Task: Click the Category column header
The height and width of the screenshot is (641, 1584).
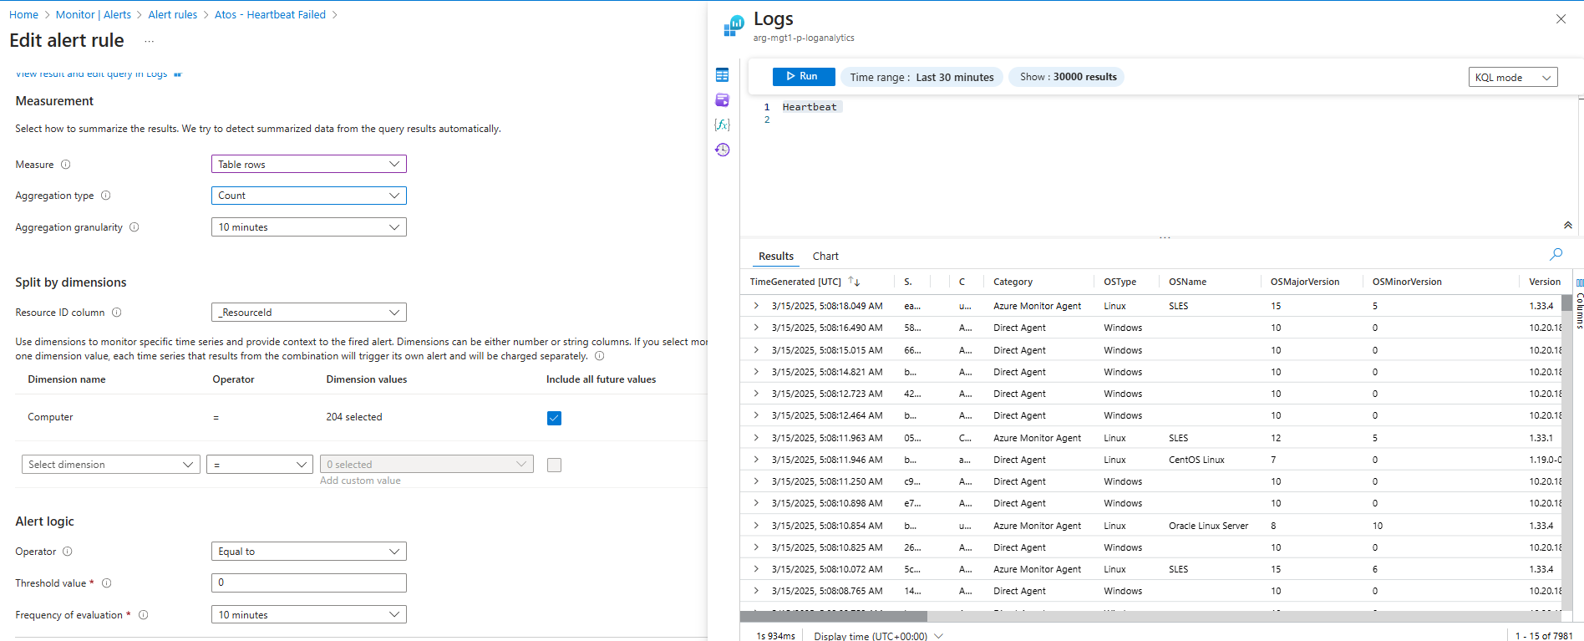Action: pyautogui.click(x=1013, y=282)
